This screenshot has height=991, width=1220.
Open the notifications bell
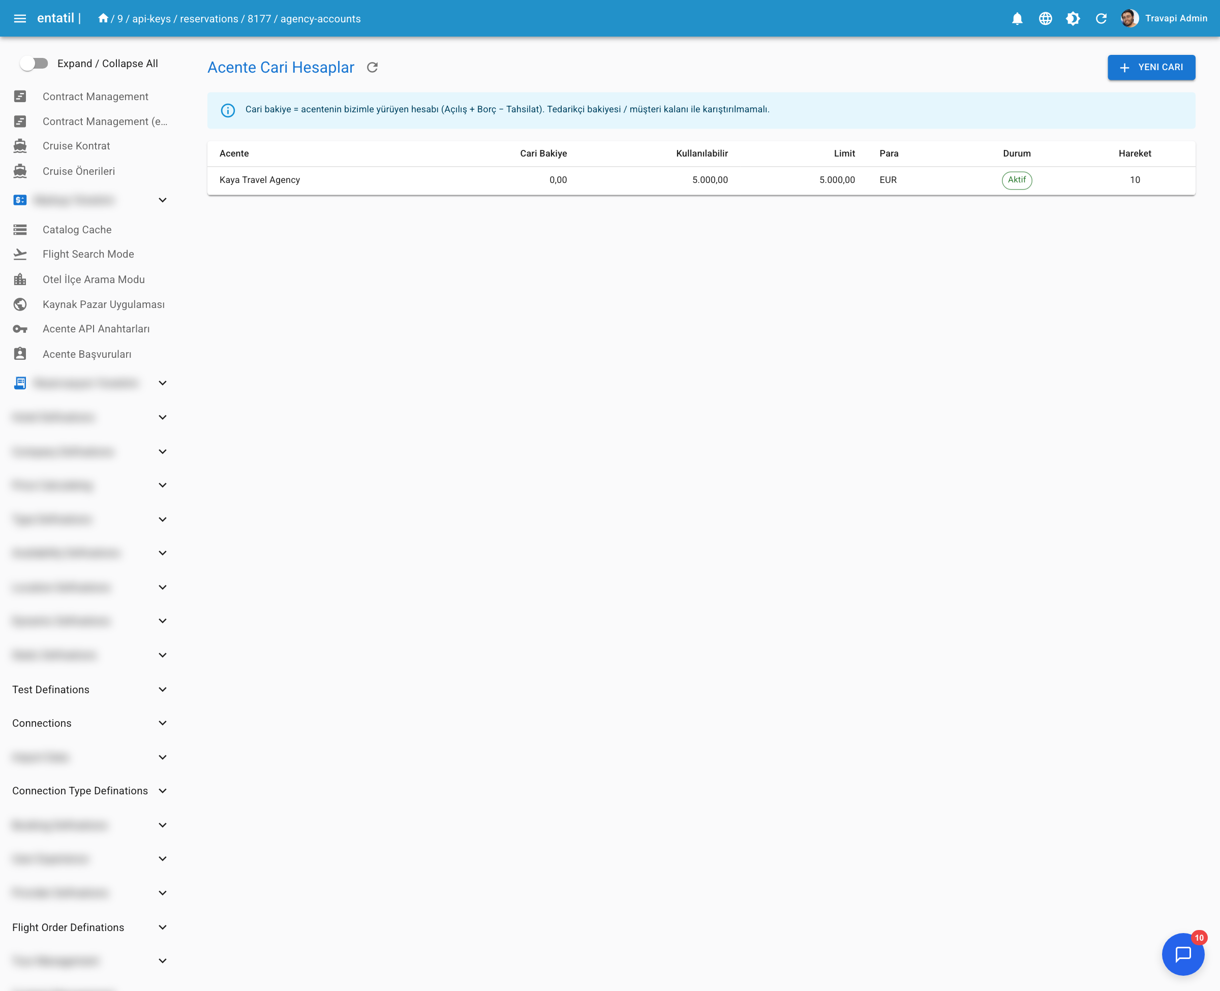coord(1017,19)
